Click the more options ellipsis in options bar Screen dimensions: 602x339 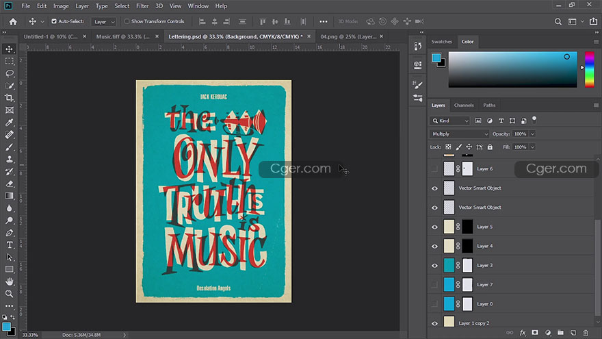(x=324, y=21)
